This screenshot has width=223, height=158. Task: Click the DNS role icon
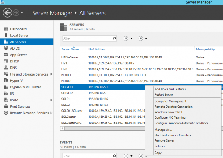coord(6,68)
